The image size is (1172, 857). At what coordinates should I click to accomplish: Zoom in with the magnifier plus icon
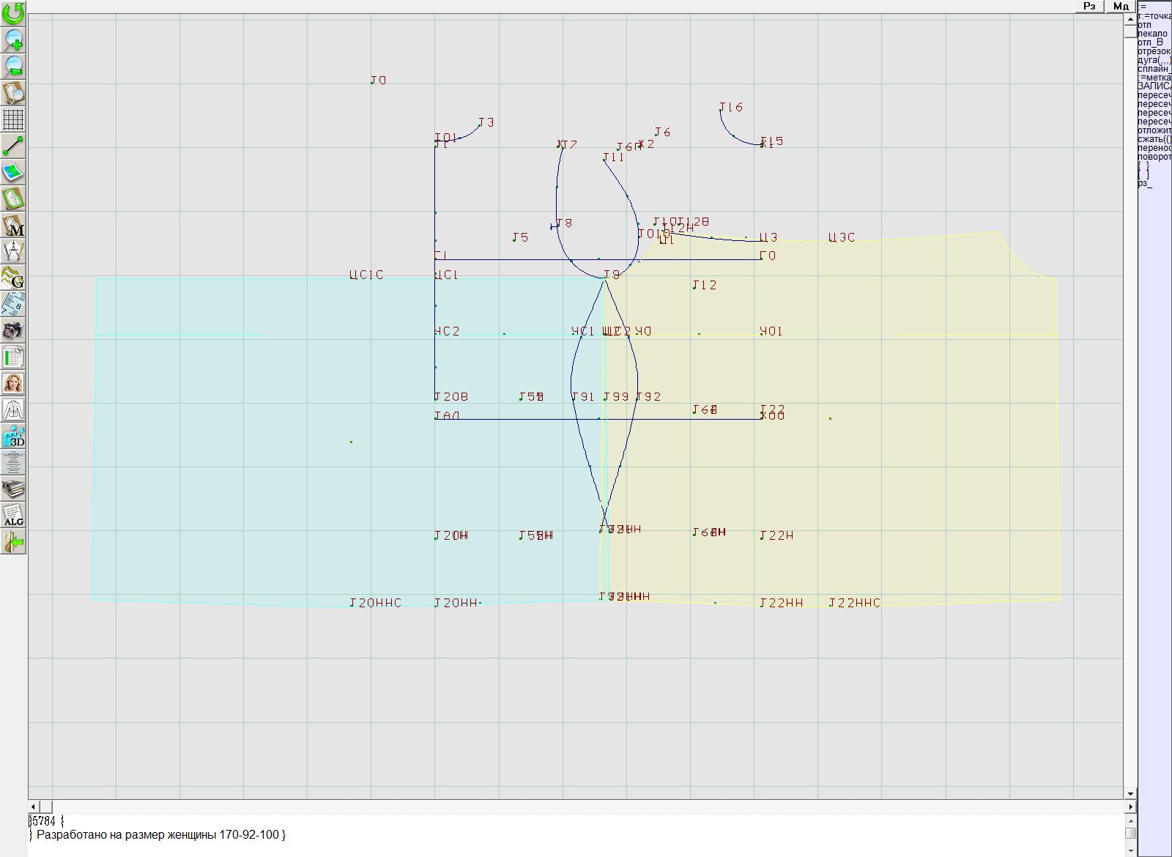pyautogui.click(x=13, y=40)
